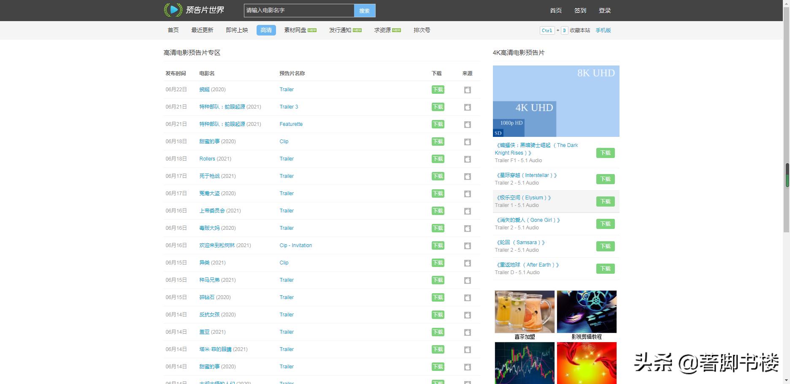Viewport: 790px width, 384px height.
Task: Download the Gone Girl 4K trailer
Action: pos(606,224)
